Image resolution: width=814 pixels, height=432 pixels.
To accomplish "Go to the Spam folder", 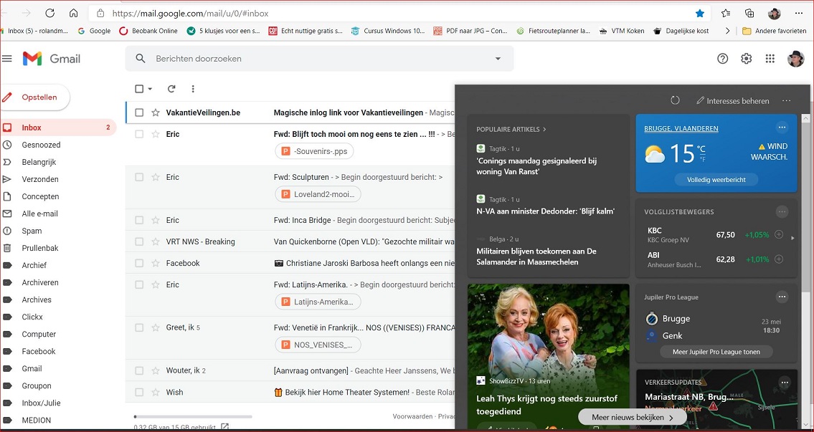I will pos(32,231).
